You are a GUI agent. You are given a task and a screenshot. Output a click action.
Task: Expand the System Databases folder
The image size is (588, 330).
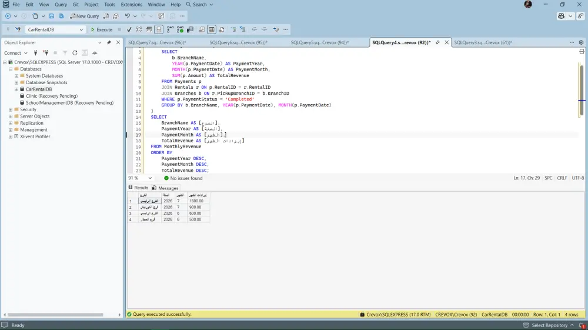[x=16, y=76]
